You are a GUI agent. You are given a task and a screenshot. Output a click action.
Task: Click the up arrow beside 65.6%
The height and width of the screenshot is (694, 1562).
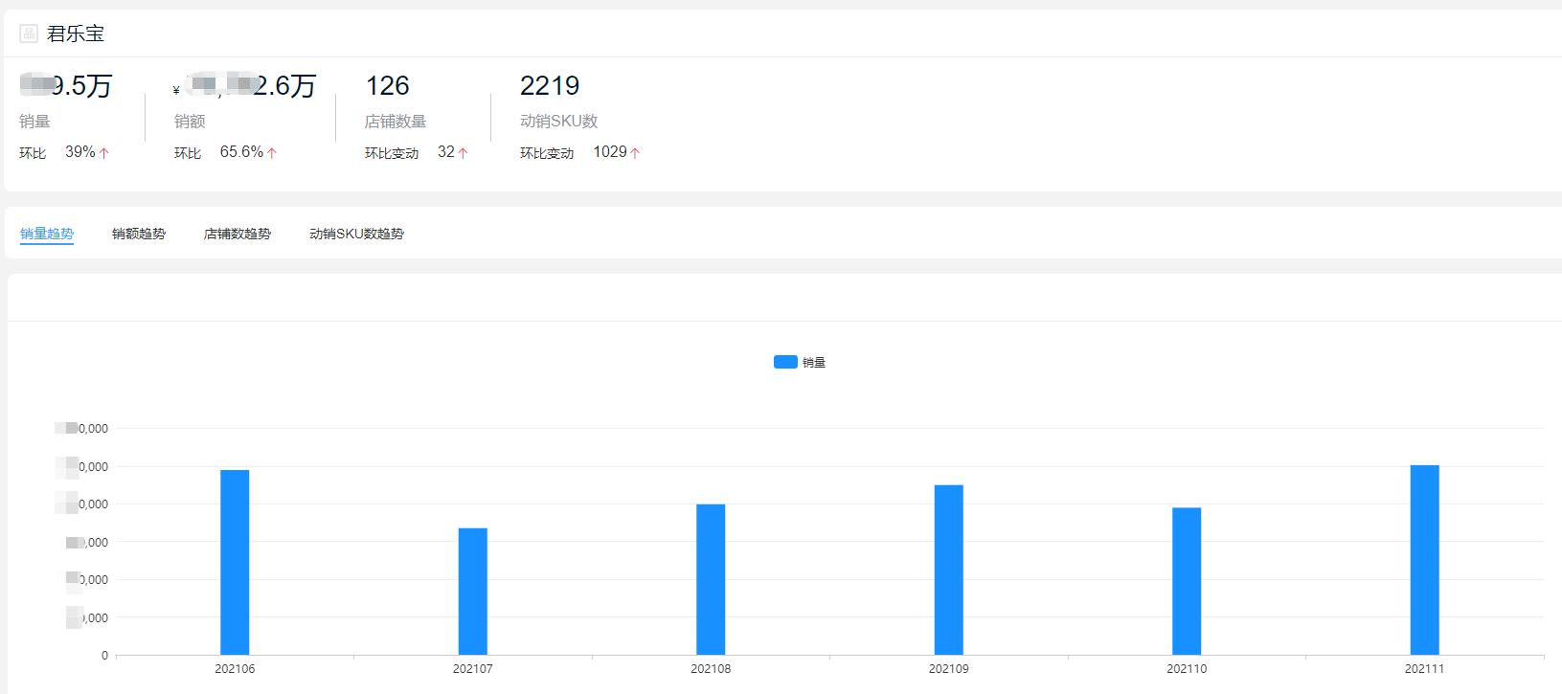click(272, 153)
